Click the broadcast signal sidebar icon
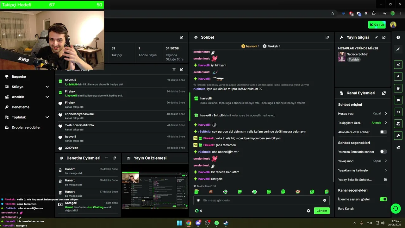 click(x=398, y=112)
